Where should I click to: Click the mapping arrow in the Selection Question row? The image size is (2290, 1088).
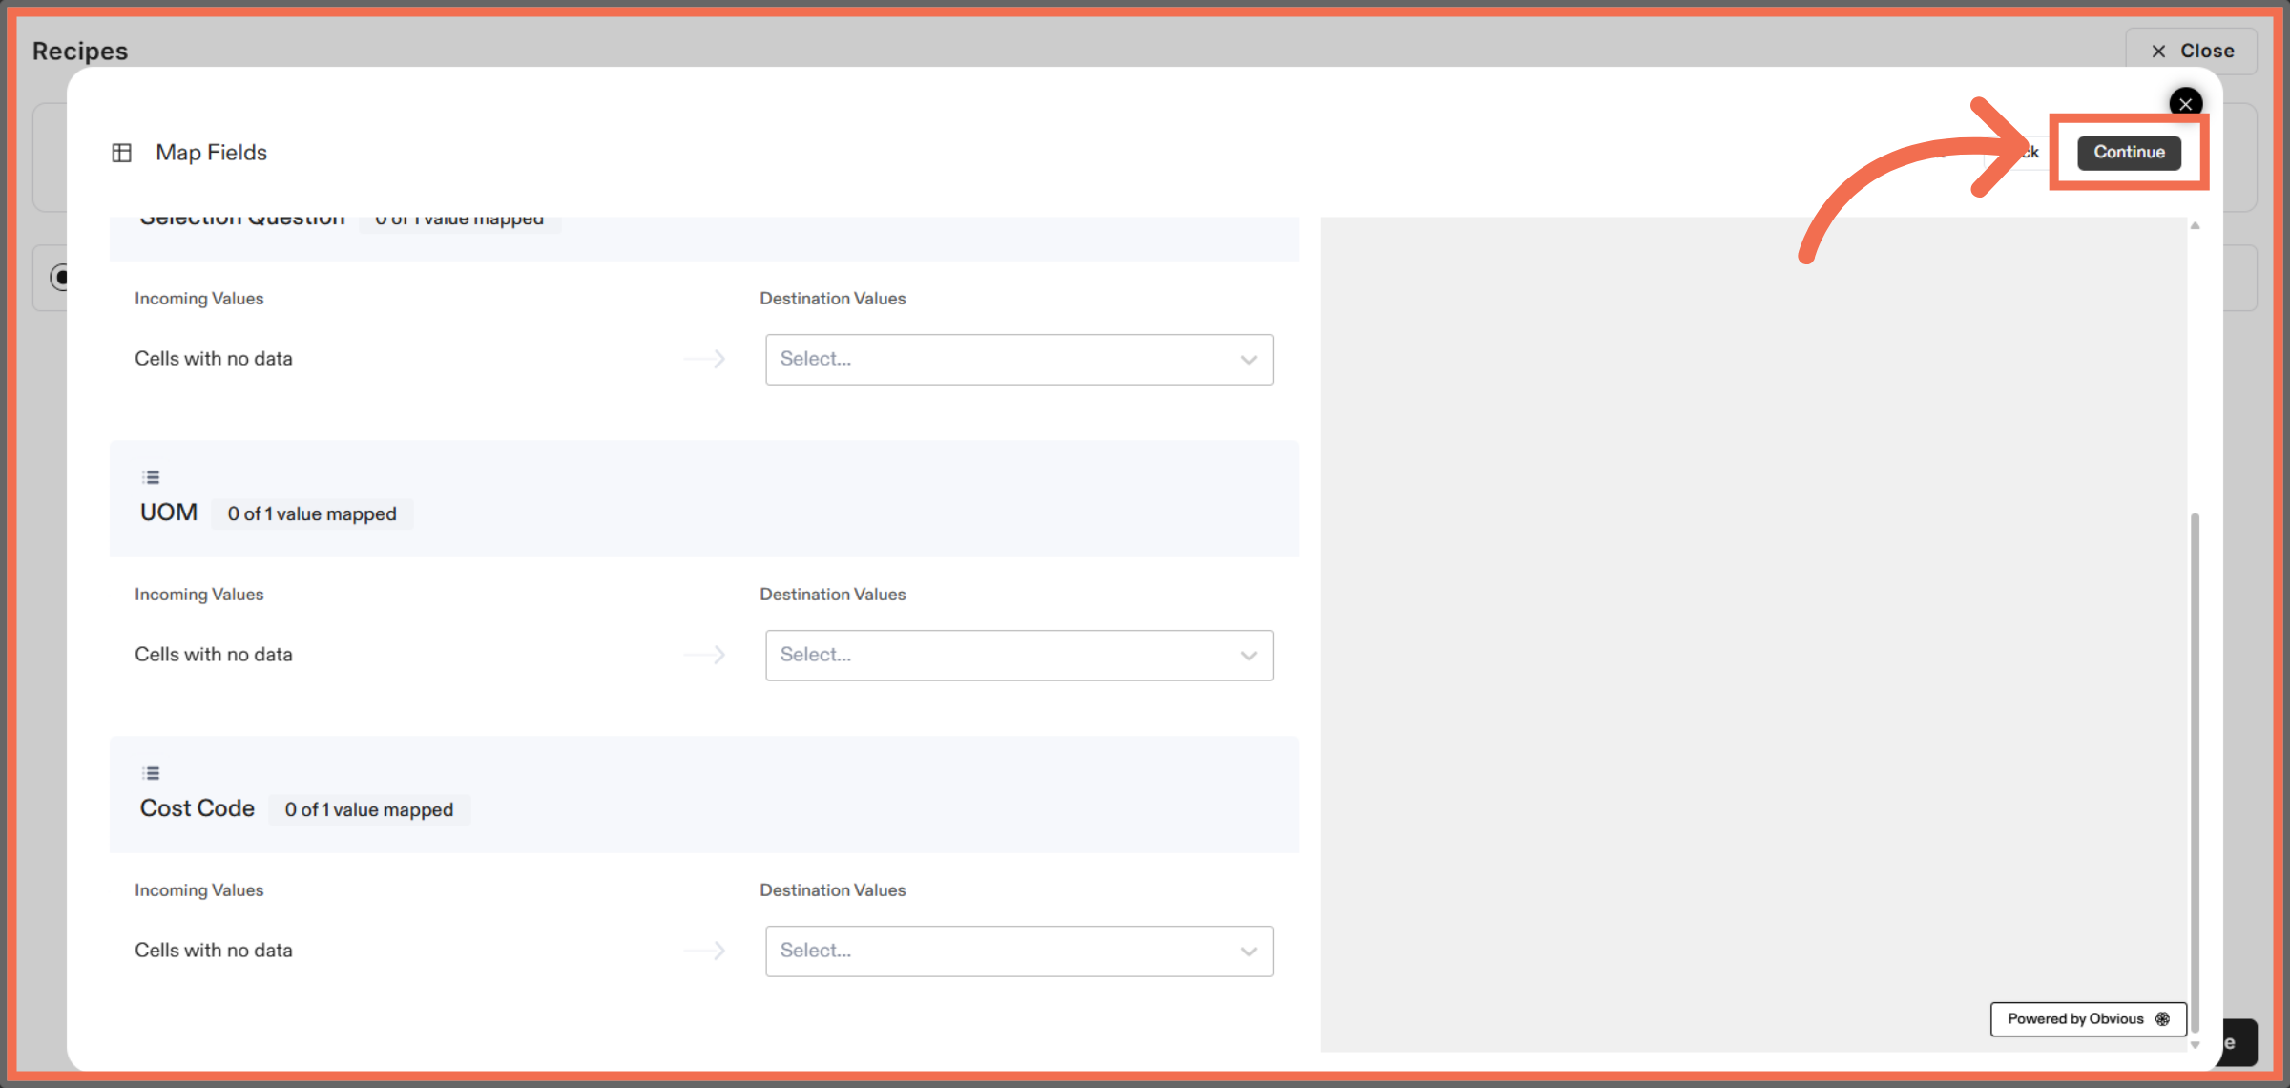click(705, 359)
